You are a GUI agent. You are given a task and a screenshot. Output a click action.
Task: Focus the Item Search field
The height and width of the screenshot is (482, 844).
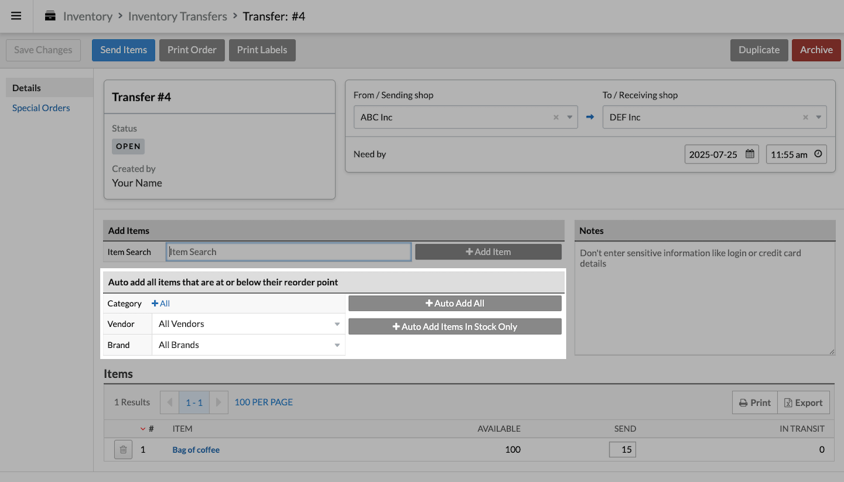[x=288, y=252]
